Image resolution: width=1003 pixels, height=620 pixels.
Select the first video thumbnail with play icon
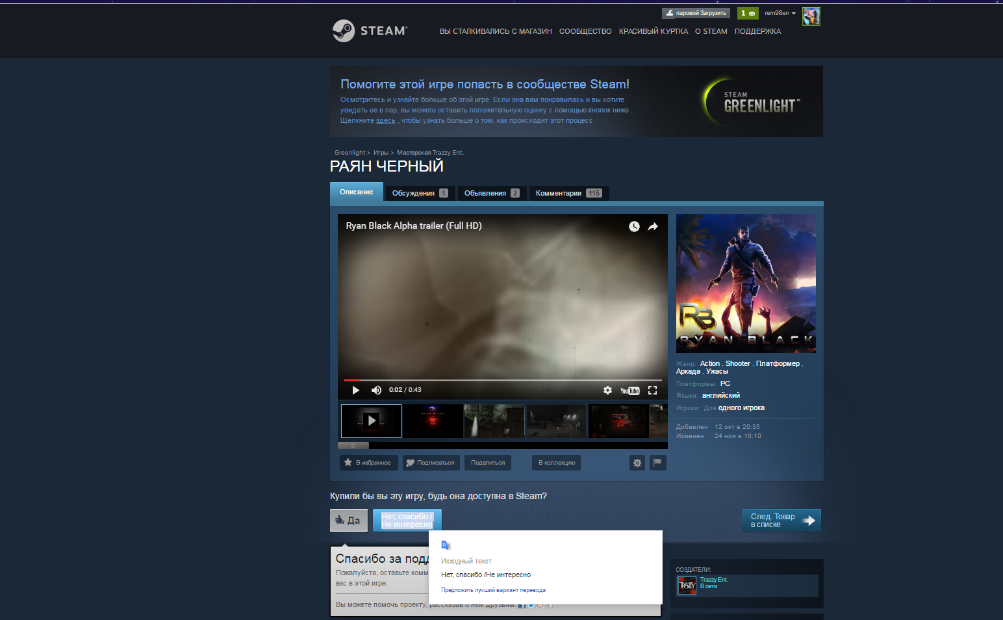point(371,420)
